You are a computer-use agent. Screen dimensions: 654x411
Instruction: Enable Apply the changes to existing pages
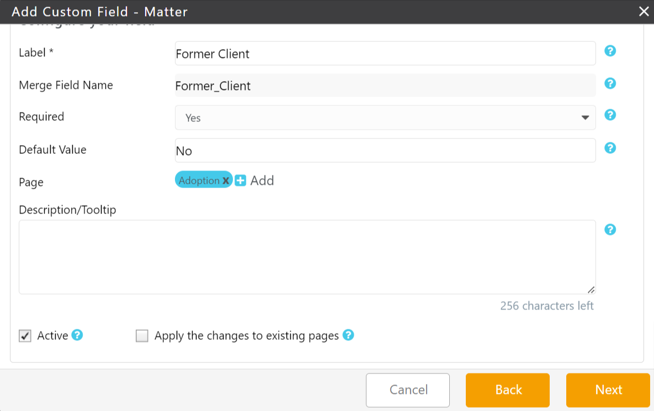coord(142,336)
